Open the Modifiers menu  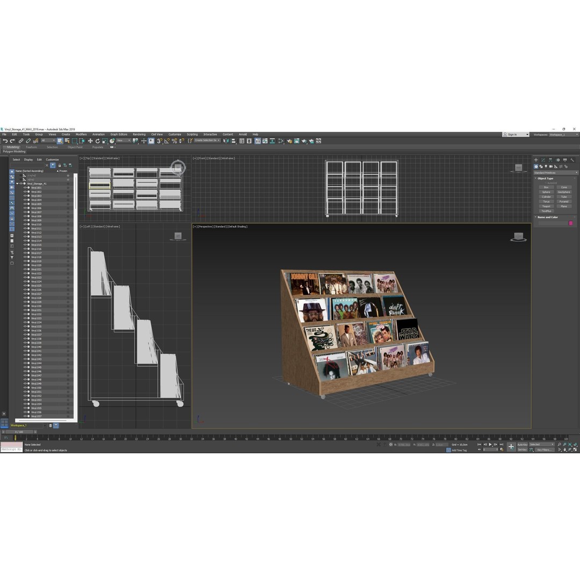tap(81, 135)
